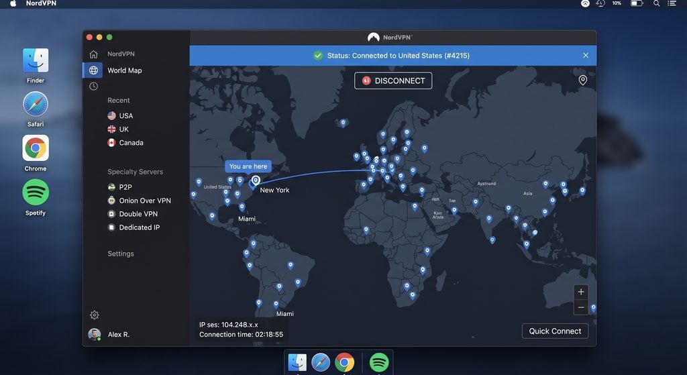687x375 pixels.
Task: Click the Dedicated IP icon
Action: click(112, 227)
